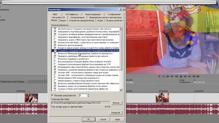
Task: Stop playback with the Stop button
Action: pos(181,76)
